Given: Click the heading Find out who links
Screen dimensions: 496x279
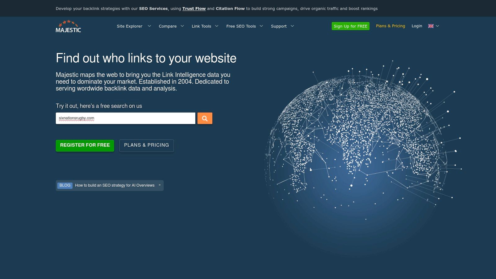Looking at the screenshot, I should point(146,58).
